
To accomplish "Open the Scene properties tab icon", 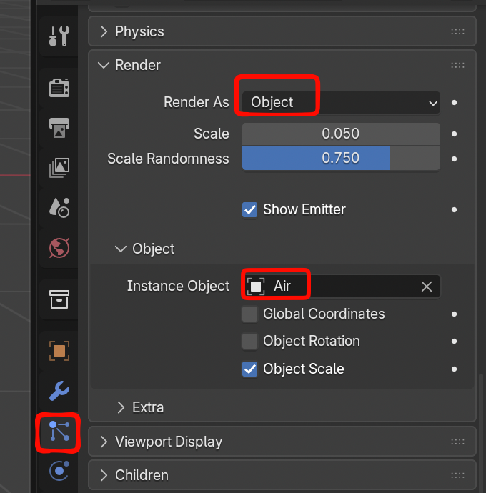I will [x=59, y=207].
